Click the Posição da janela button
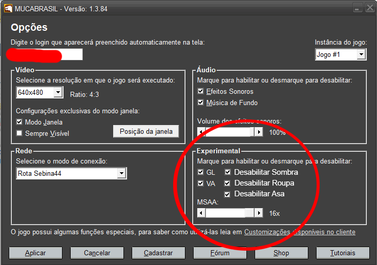Screen dimensions: 377x265 point(146,131)
